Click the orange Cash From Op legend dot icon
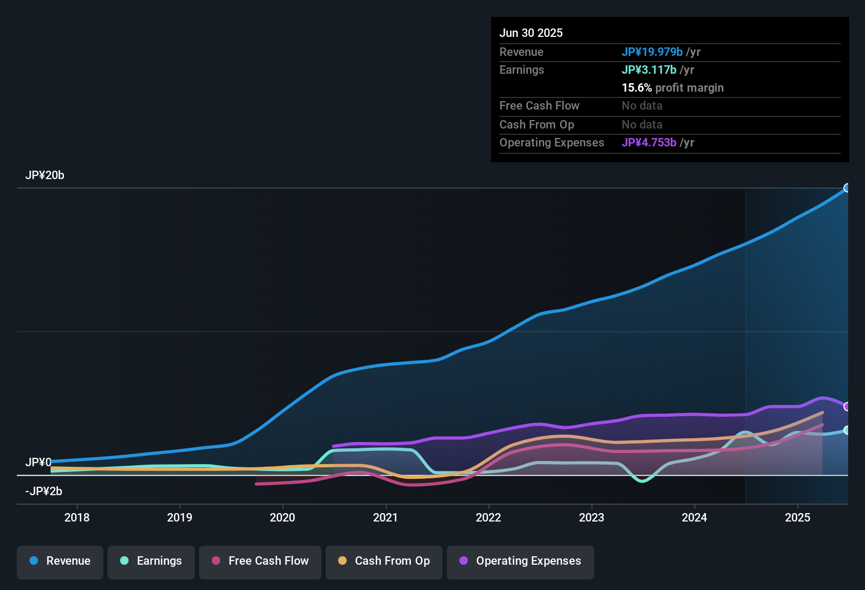 coord(342,561)
